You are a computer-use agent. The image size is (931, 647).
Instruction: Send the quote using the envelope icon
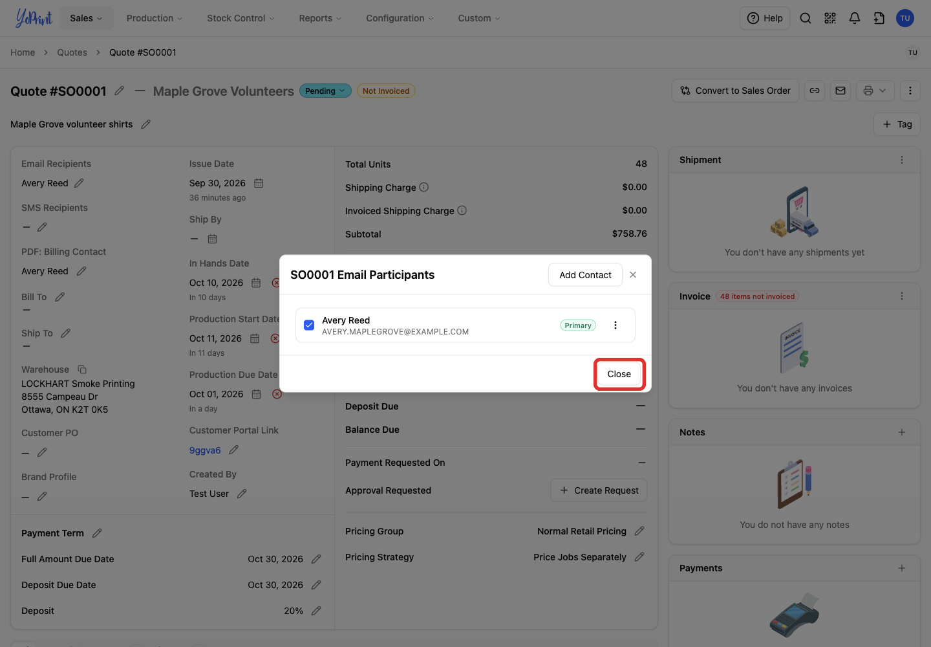pyautogui.click(x=840, y=91)
